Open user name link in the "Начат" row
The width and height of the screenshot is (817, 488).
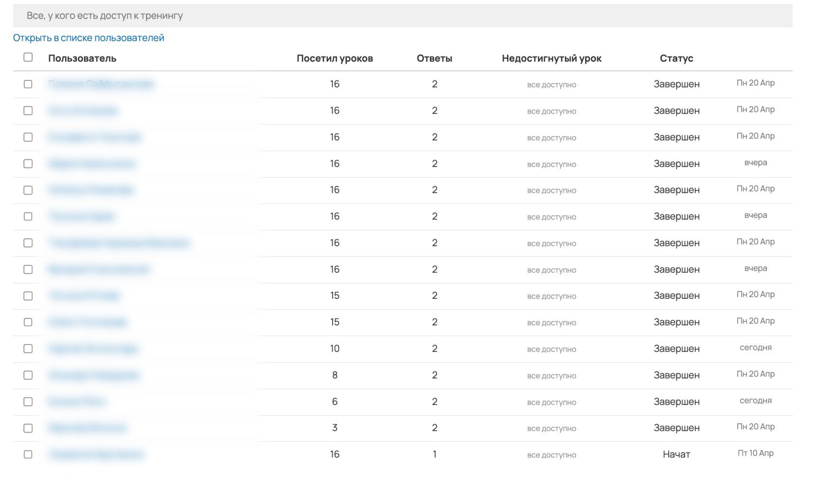click(96, 454)
